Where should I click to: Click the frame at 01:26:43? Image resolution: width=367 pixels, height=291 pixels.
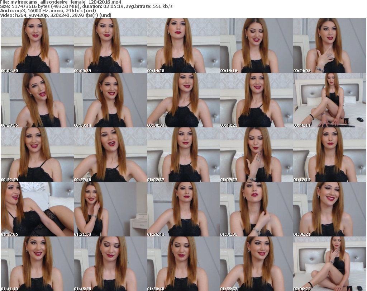tap(183, 209)
